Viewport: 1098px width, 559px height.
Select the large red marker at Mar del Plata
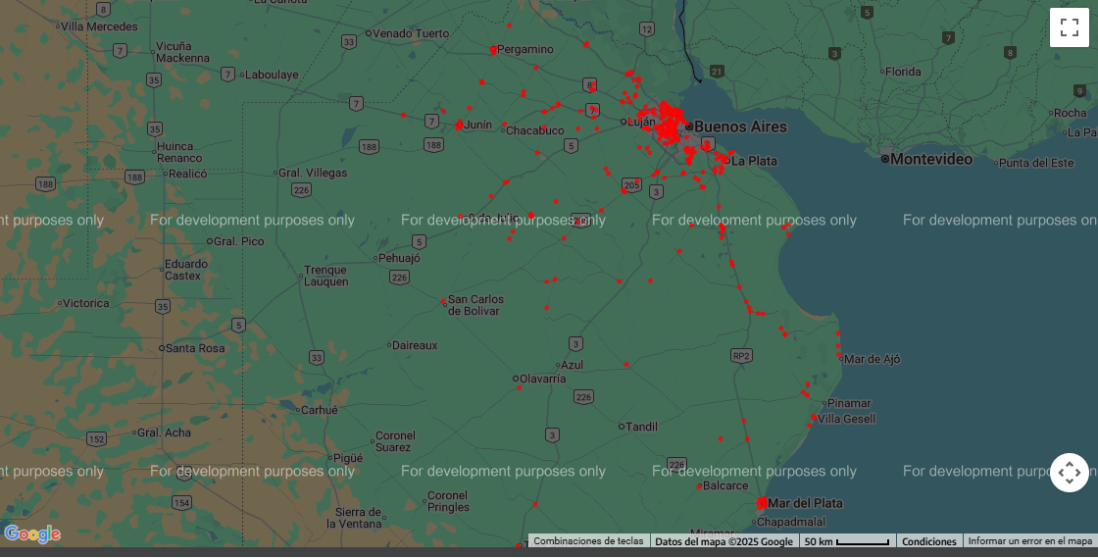(x=763, y=503)
